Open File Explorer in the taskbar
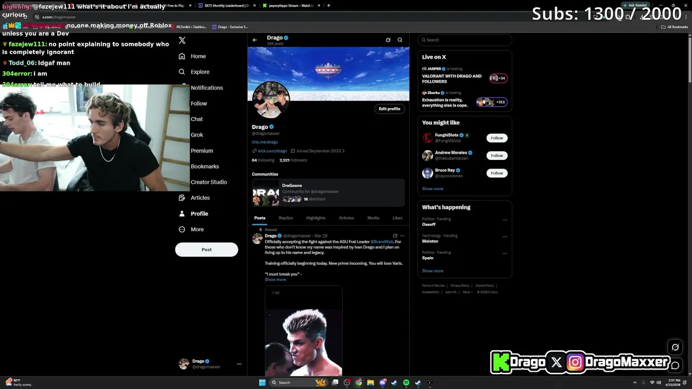The width and height of the screenshot is (692, 389). [x=370, y=383]
